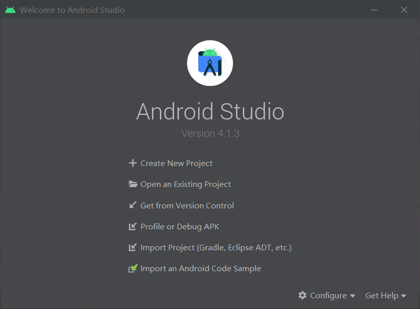
Task: Click the Profile or Debug APK icon
Action: click(x=133, y=226)
